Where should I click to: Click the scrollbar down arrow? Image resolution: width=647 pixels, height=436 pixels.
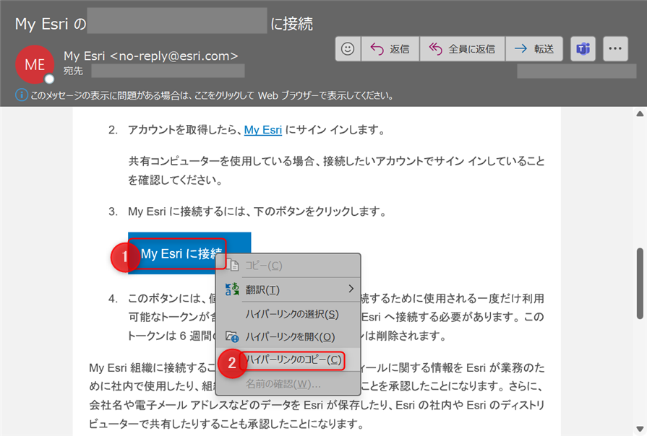[x=640, y=429]
